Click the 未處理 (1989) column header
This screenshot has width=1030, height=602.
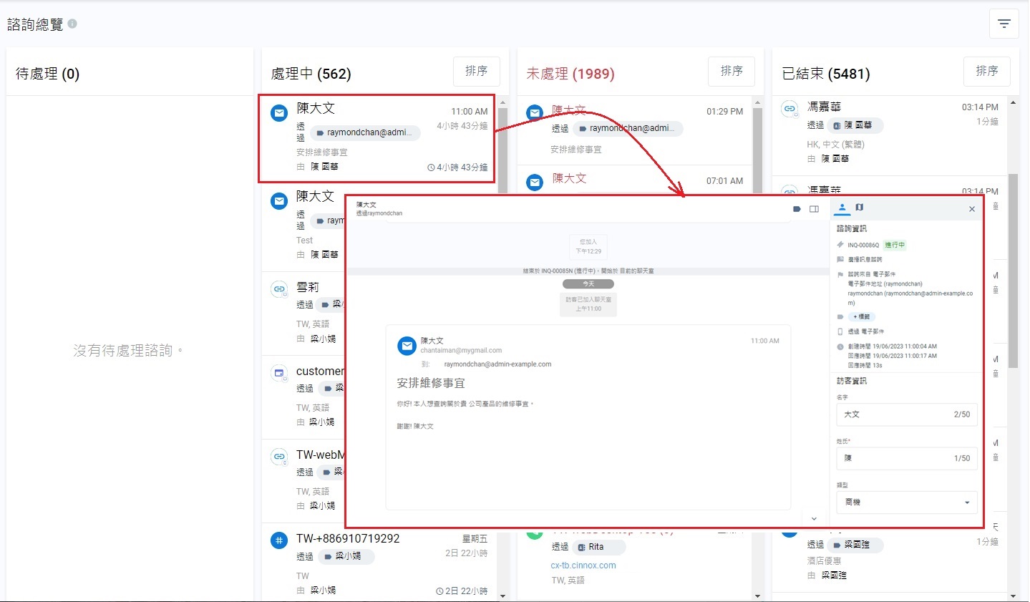click(570, 74)
